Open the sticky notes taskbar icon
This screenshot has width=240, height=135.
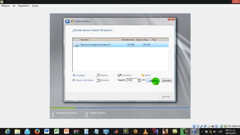coord(175,131)
